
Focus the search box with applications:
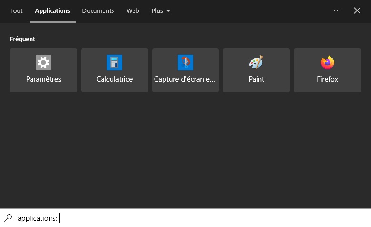tap(185, 218)
